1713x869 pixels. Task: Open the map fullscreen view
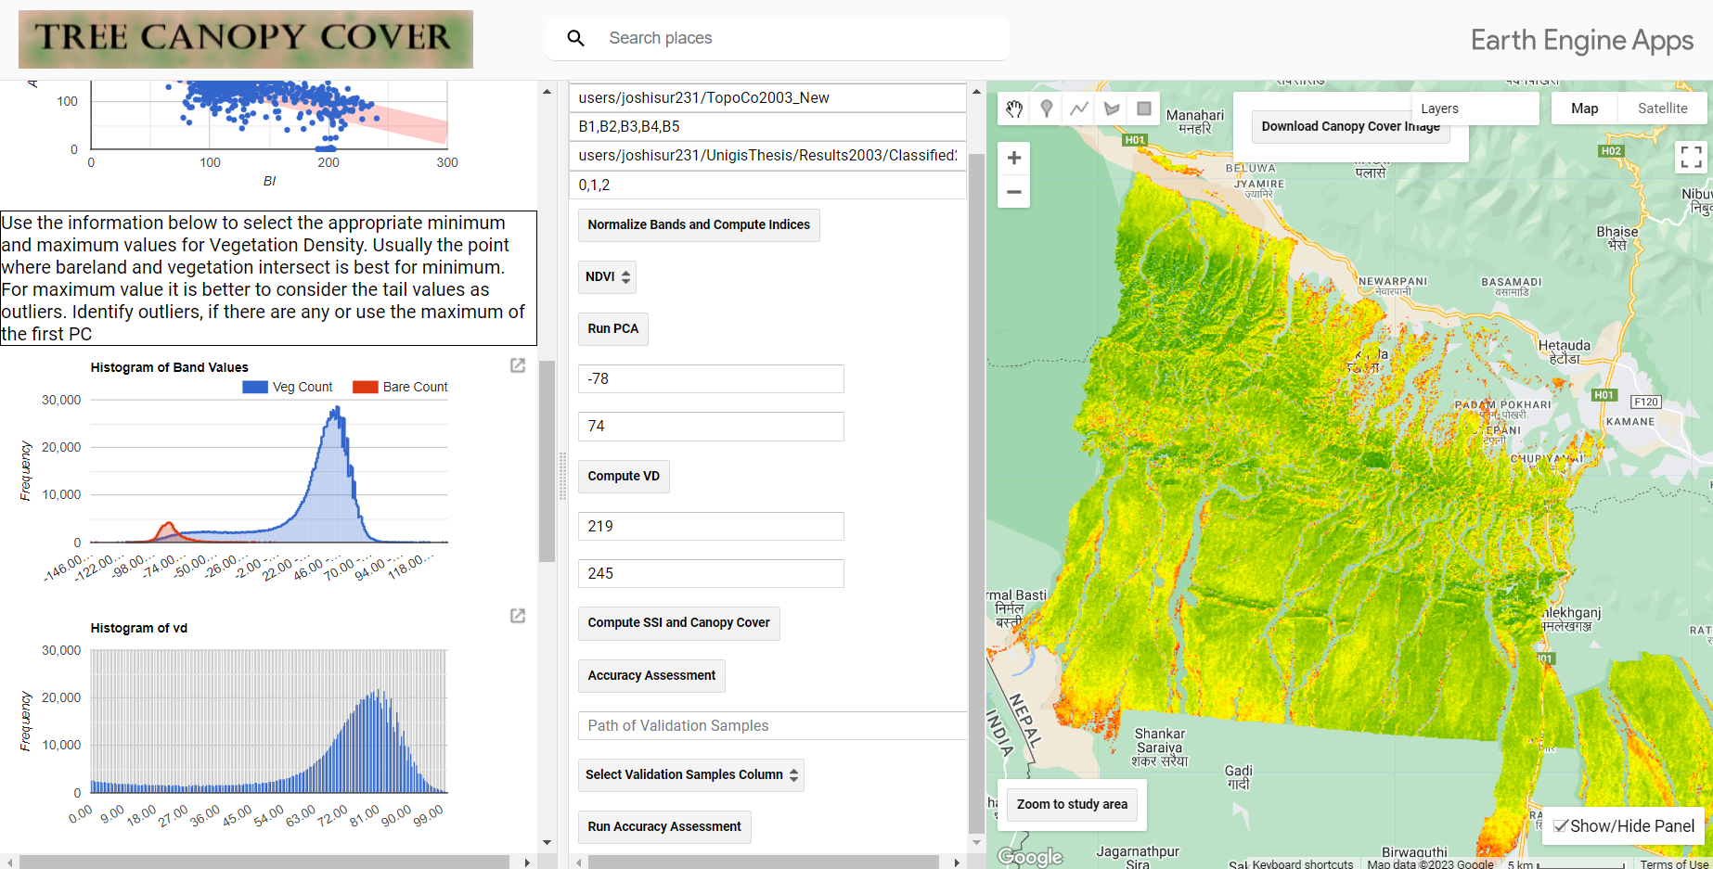[x=1691, y=157]
